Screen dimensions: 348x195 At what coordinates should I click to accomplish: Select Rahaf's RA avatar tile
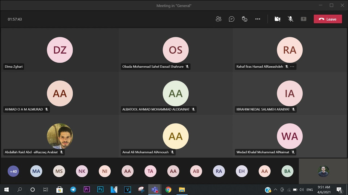pos(290,50)
